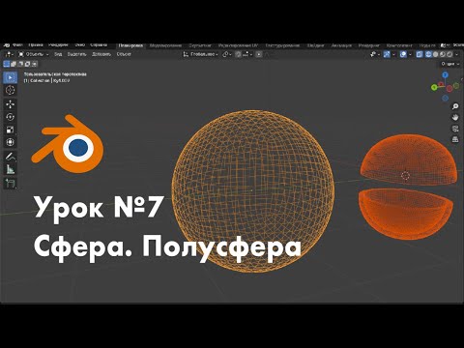Open the Правка menu
464x348 pixels.
pos(36,45)
